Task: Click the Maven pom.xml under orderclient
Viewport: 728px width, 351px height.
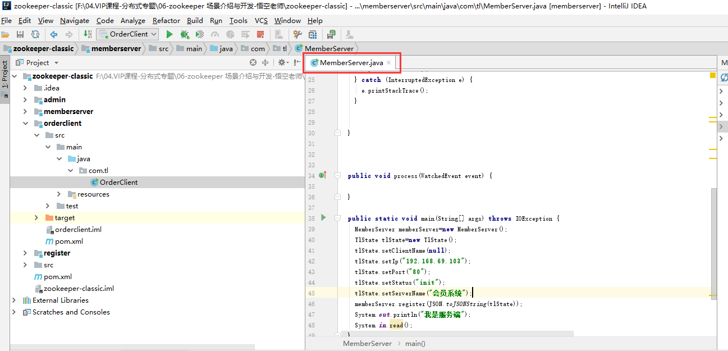Action: point(64,241)
